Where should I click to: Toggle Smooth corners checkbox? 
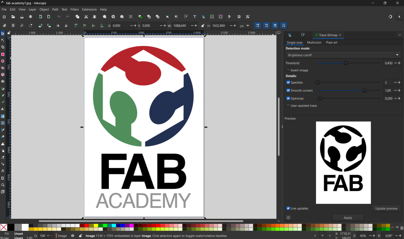coord(288,90)
